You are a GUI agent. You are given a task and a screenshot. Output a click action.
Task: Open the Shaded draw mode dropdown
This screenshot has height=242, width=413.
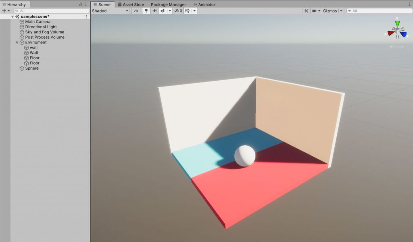(x=110, y=11)
